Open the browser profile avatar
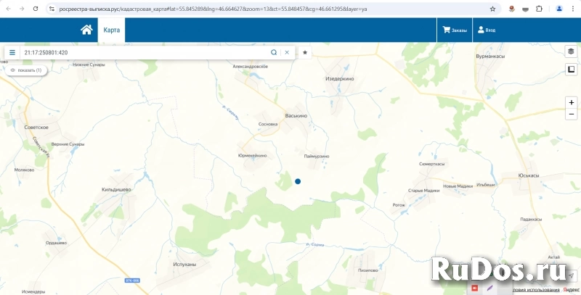 tap(559, 9)
